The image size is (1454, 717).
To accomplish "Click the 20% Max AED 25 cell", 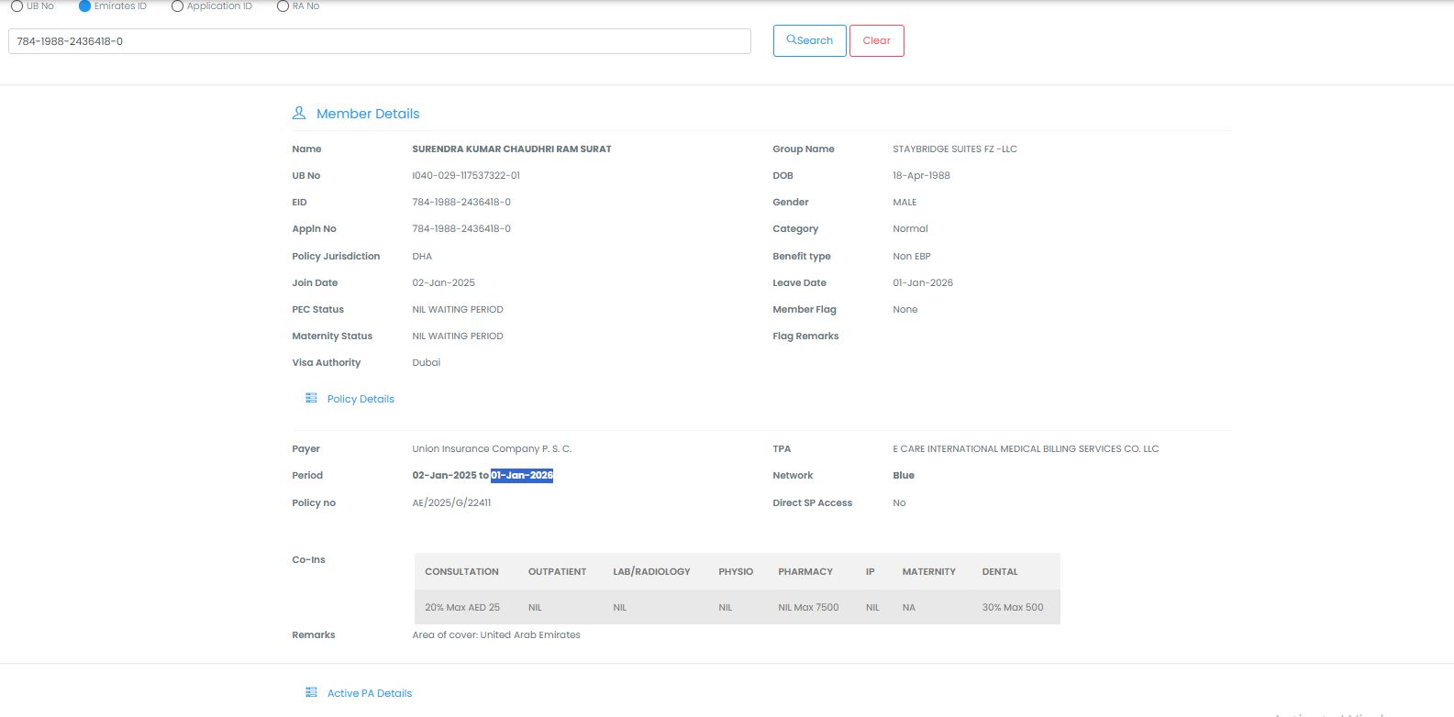I will tap(462, 608).
